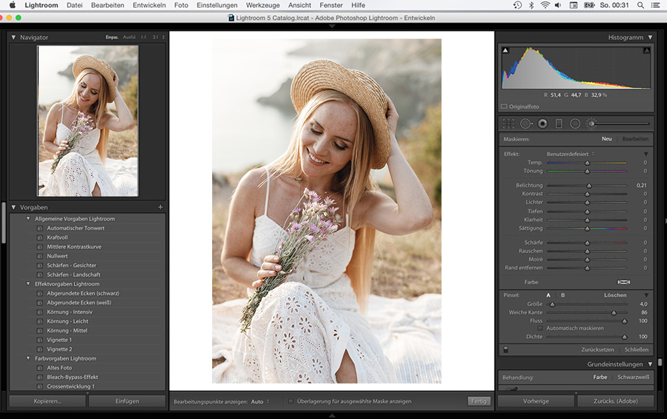Apply the Bleach-Bypass-Effekt preset
667x419 pixels.
click(x=72, y=377)
